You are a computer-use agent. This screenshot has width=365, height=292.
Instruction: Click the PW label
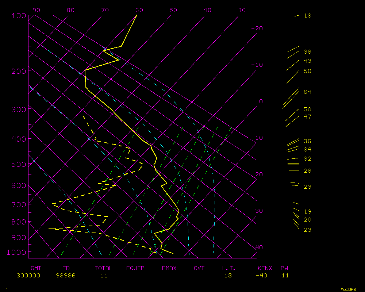click(284, 268)
